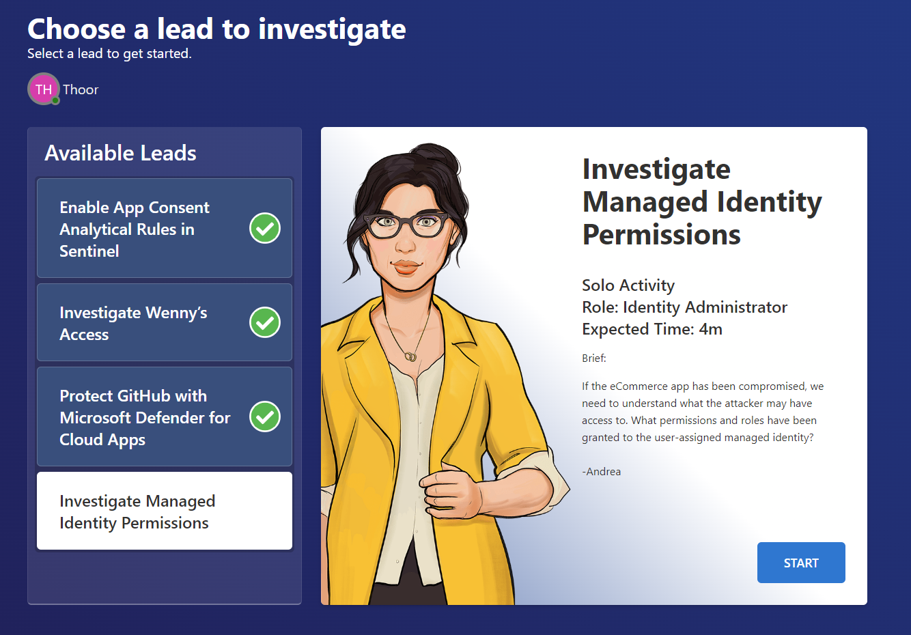911x635 pixels.
Task: Click the Thoor username text
Action: point(81,89)
